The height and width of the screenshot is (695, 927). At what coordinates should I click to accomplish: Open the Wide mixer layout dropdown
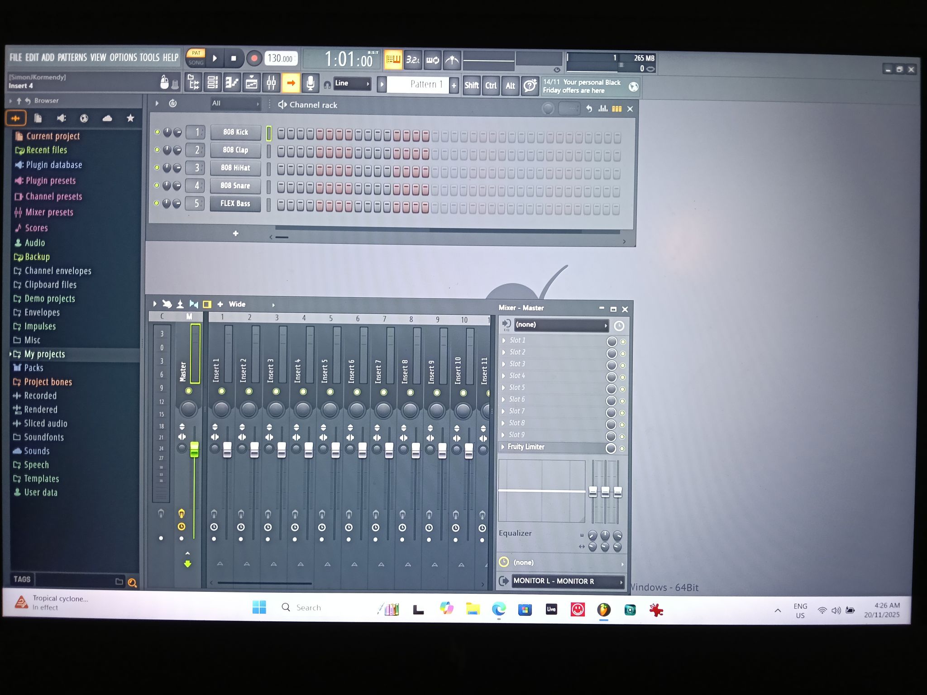tap(252, 305)
